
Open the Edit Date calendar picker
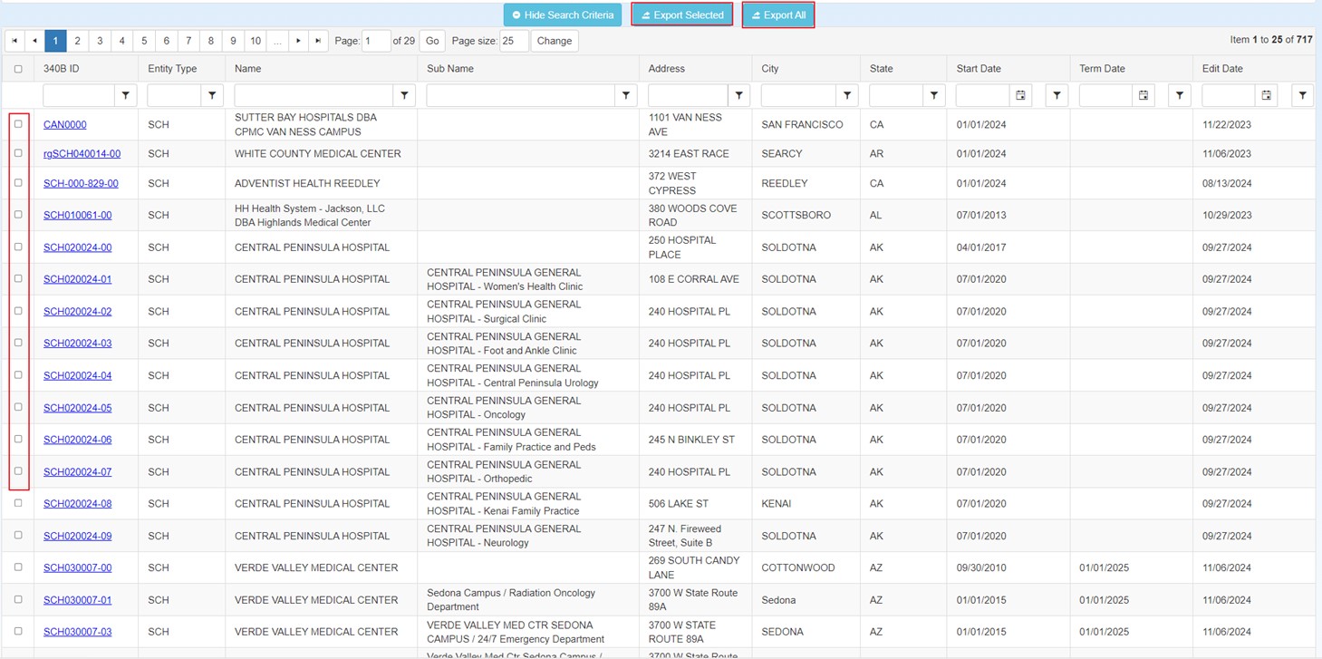point(1267,95)
